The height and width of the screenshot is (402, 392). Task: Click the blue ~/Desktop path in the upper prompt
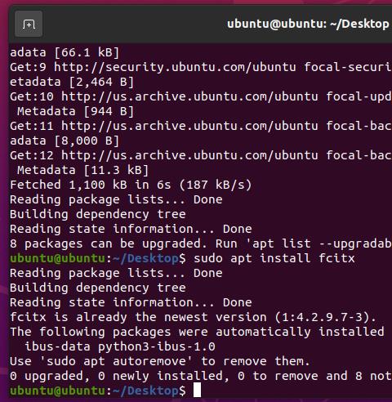pyautogui.click(x=145, y=258)
